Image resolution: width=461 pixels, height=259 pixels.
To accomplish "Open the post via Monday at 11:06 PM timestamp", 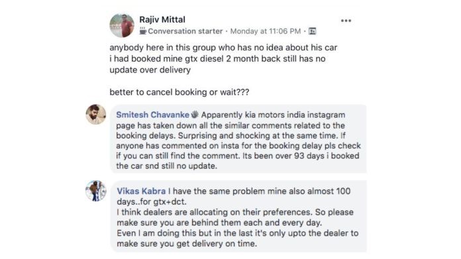I will [266, 31].
